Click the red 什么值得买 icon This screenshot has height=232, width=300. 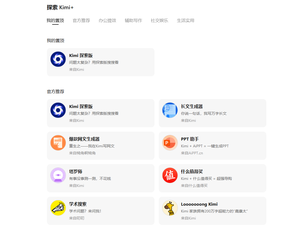[170, 175]
